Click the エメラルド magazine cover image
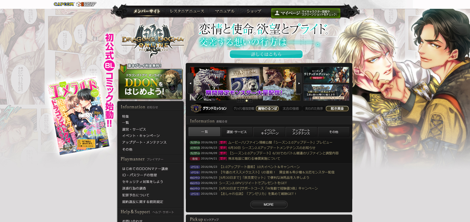470x222 pixels. coord(79,116)
